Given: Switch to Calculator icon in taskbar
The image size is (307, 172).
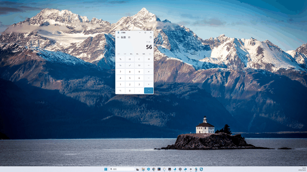Looking at the screenshot, I should 196,169.
